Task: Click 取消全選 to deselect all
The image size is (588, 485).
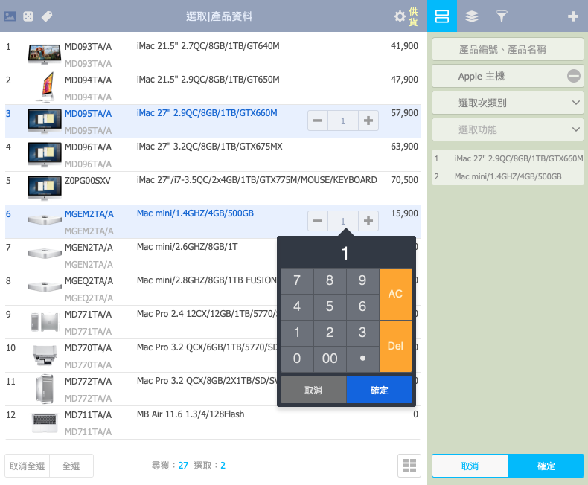Action: 28,466
